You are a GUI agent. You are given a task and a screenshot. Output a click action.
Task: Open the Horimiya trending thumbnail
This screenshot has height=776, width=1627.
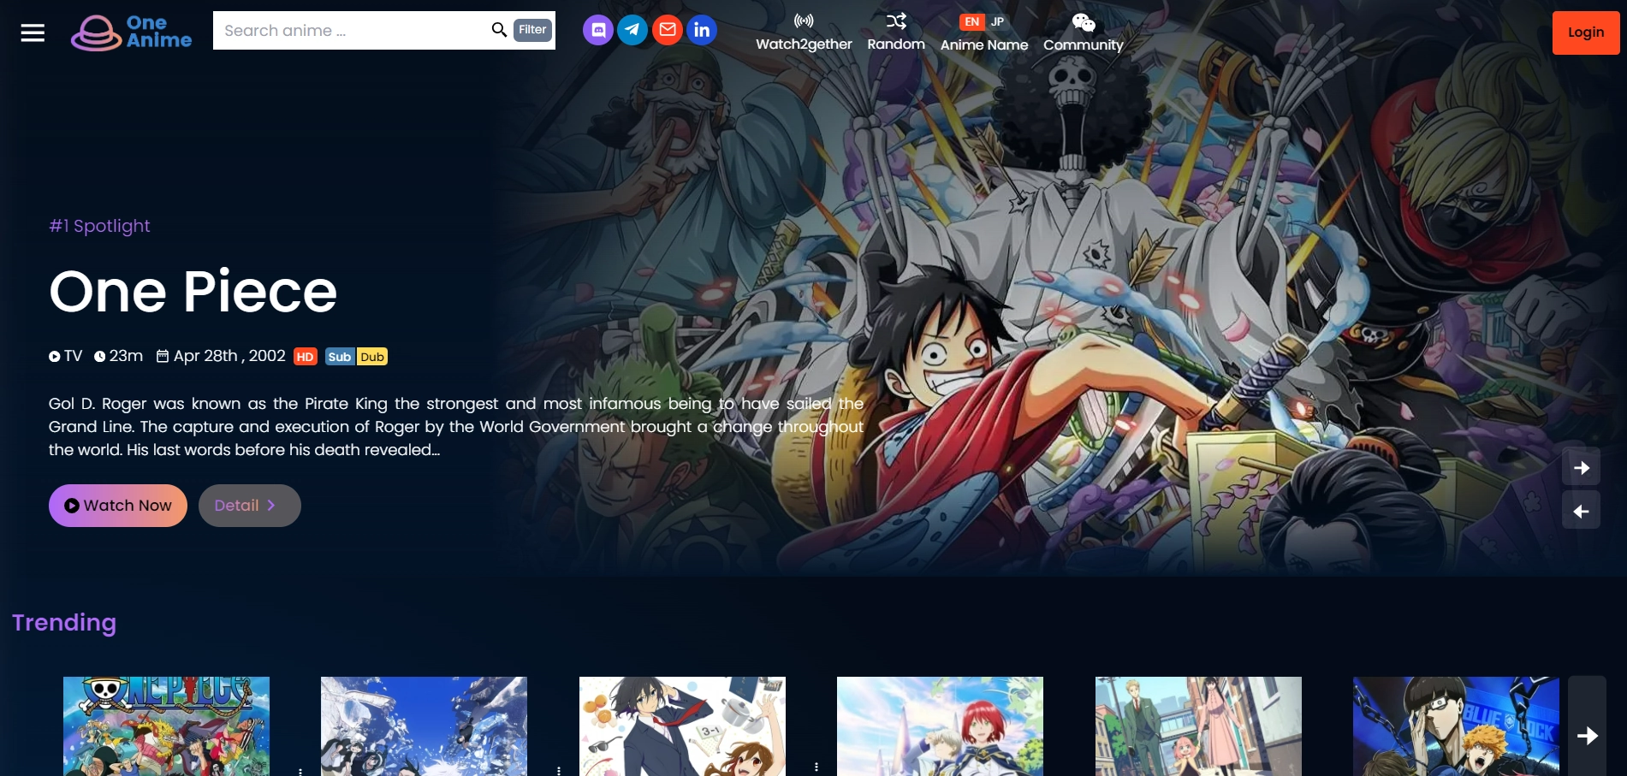pos(682,726)
